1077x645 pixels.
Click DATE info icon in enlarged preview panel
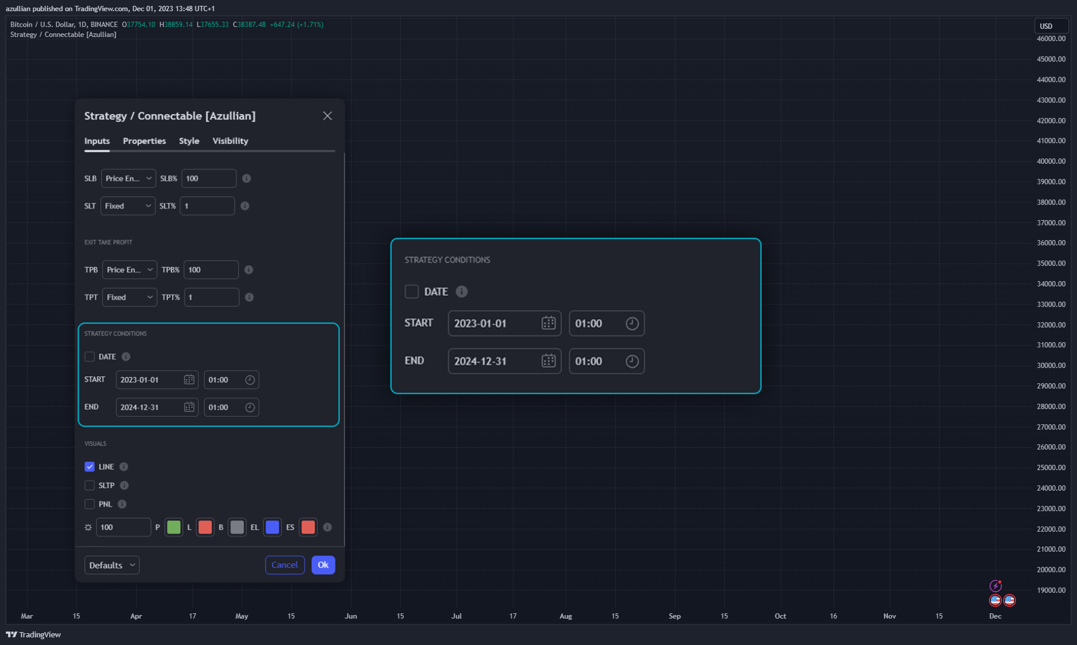point(462,292)
